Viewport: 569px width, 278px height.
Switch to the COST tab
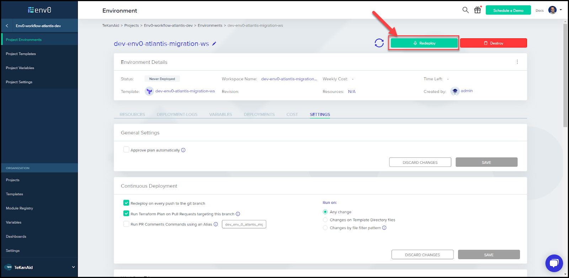coord(292,115)
